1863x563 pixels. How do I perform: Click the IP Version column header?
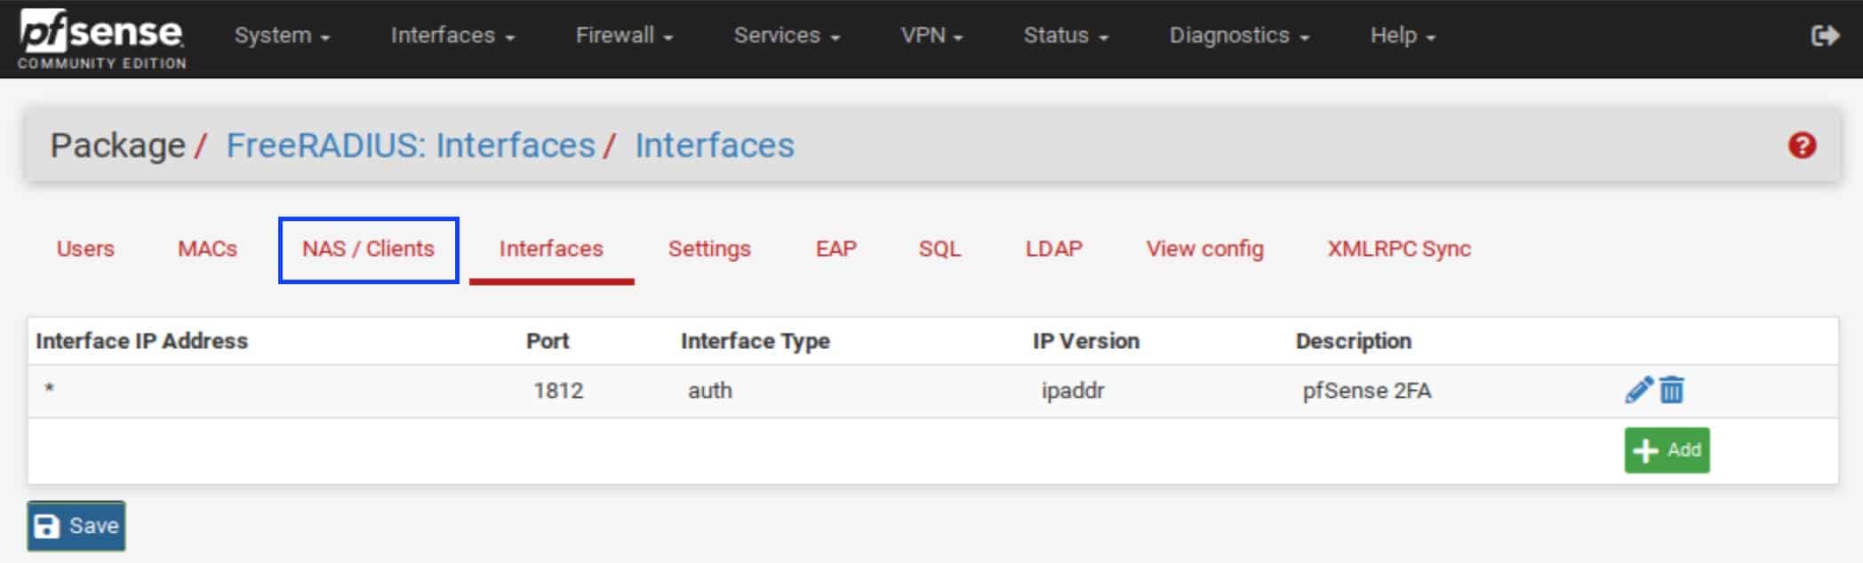pyautogui.click(x=1086, y=341)
